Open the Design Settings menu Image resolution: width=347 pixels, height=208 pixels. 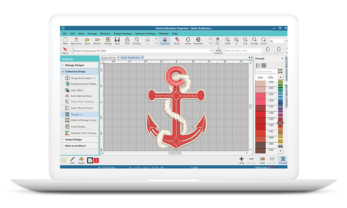point(123,34)
